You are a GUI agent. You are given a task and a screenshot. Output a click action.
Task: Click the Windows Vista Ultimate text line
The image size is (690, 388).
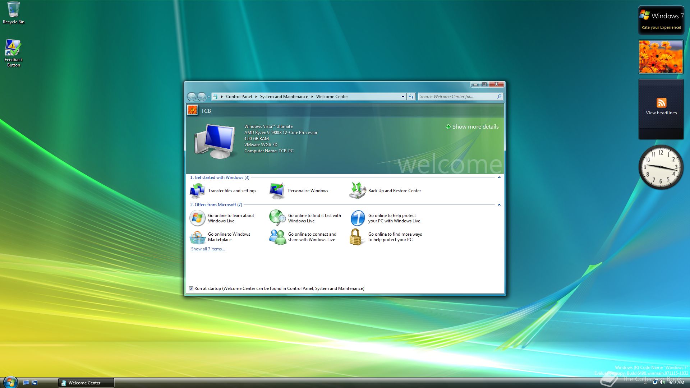point(268,126)
